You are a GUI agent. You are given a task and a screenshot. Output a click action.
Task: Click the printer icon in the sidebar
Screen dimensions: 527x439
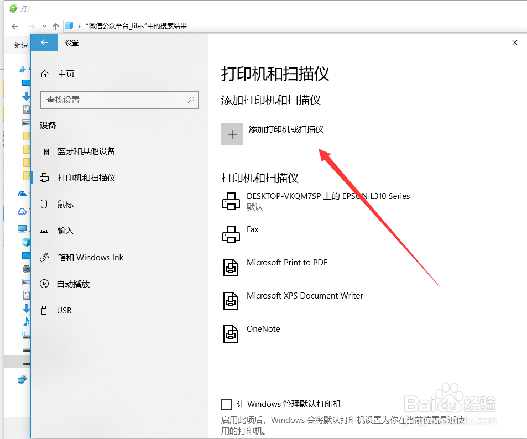pos(44,177)
